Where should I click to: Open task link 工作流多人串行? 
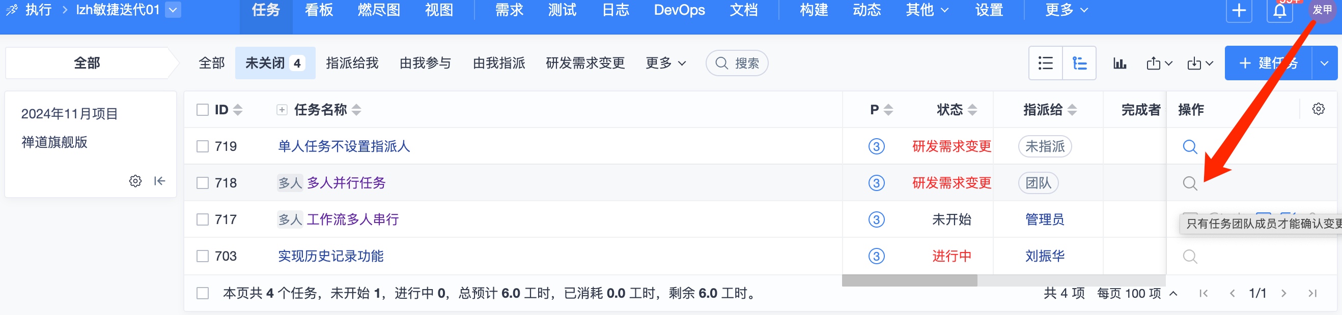click(x=353, y=219)
